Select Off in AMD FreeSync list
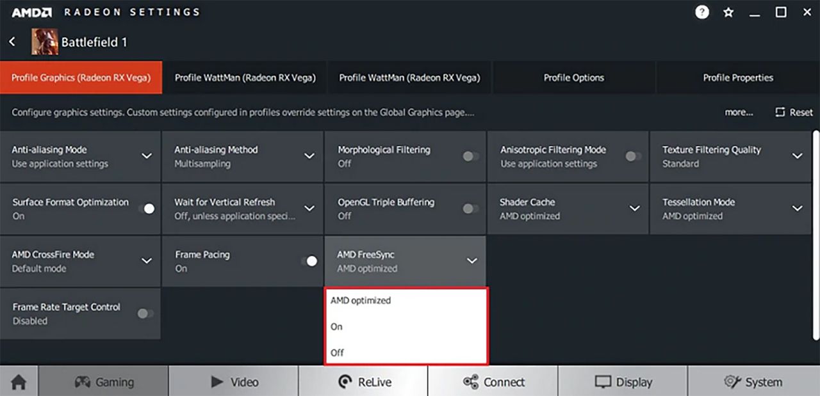This screenshot has width=820, height=396. [x=338, y=352]
